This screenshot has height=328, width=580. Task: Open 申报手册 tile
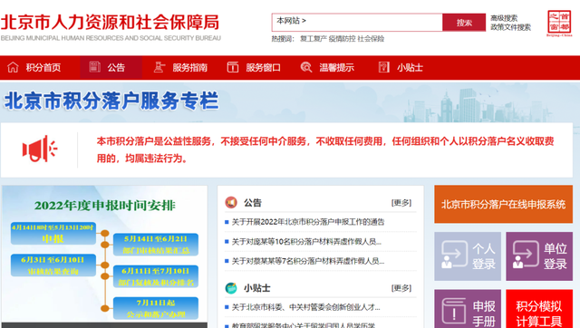point(468,309)
